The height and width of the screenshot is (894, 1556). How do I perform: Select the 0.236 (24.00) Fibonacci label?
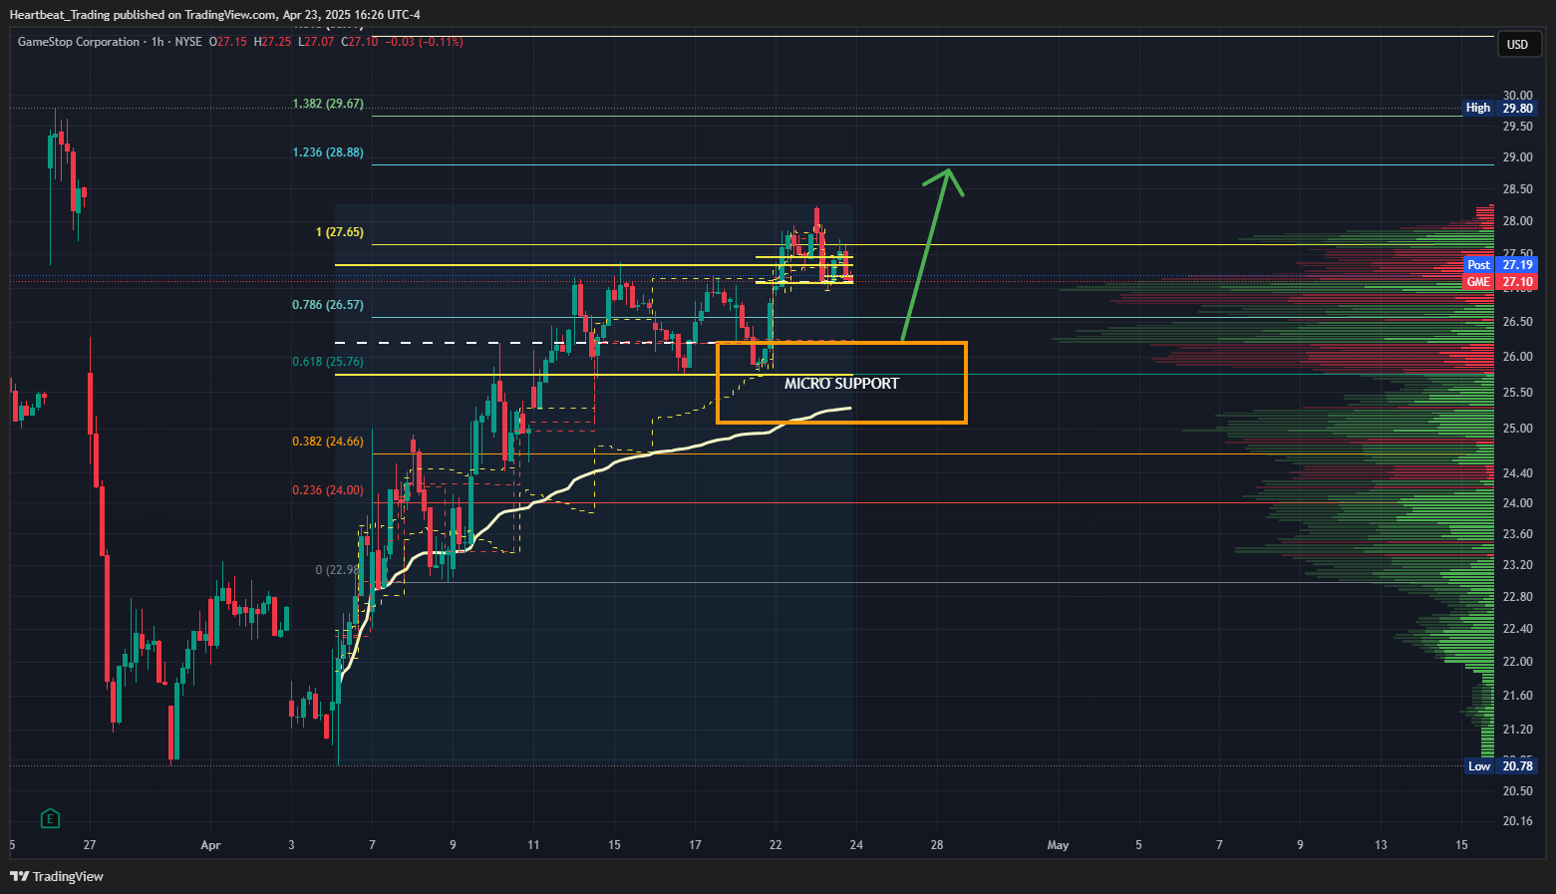(x=328, y=490)
